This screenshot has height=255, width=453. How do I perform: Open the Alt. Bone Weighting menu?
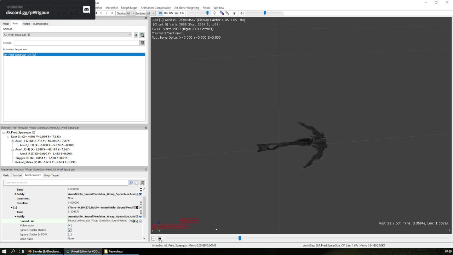pos(187,7)
